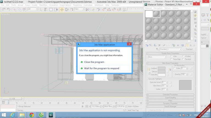Select the Select Object arrow tool
The height and width of the screenshot is (118, 211).
[x=41, y=9]
